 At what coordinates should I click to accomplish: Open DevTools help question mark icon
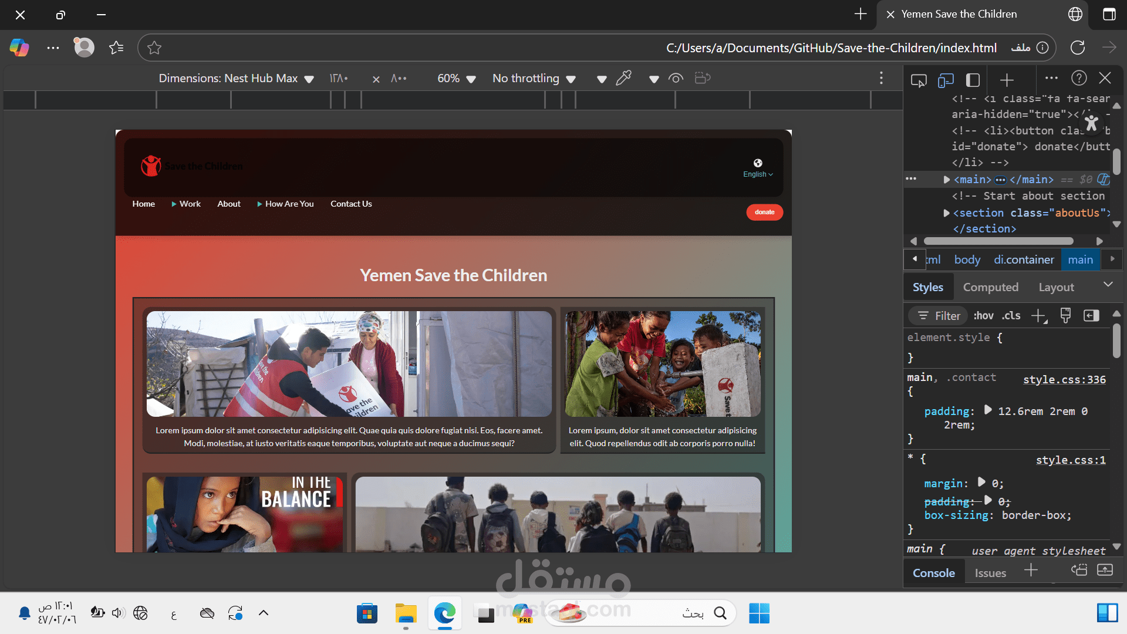[1079, 78]
